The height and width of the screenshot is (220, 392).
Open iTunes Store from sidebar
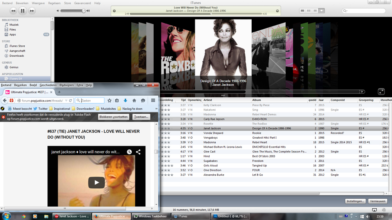pyautogui.click(x=17, y=46)
